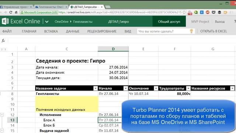
Task: Collapse the outline group at row 12
Action: tap(1, 115)
